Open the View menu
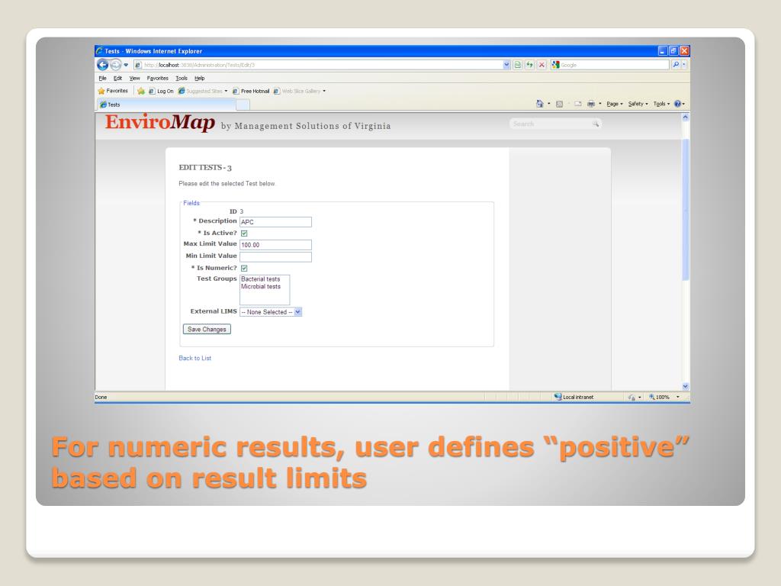The height and width of the screenshot is (586, 781). coord(134,79)
